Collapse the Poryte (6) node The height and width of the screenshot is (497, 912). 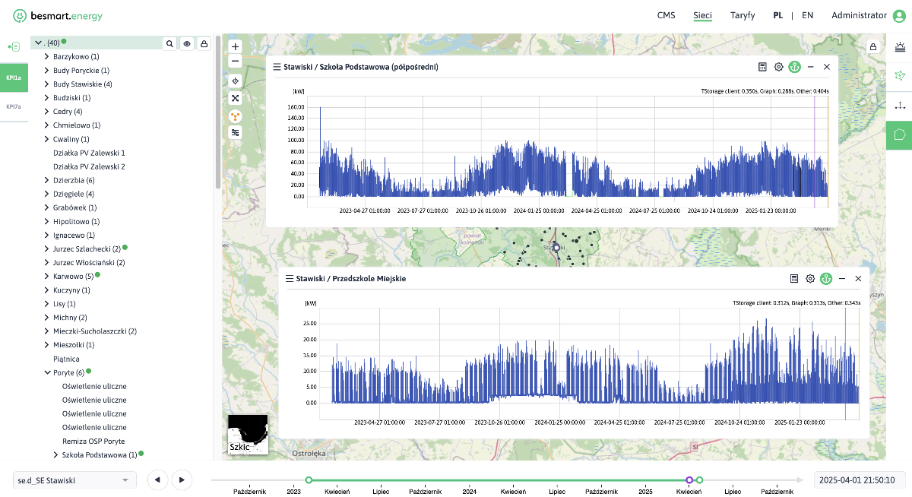46,372
